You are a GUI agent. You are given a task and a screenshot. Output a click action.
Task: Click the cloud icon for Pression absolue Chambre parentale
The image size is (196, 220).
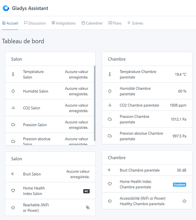pos(110,136)
